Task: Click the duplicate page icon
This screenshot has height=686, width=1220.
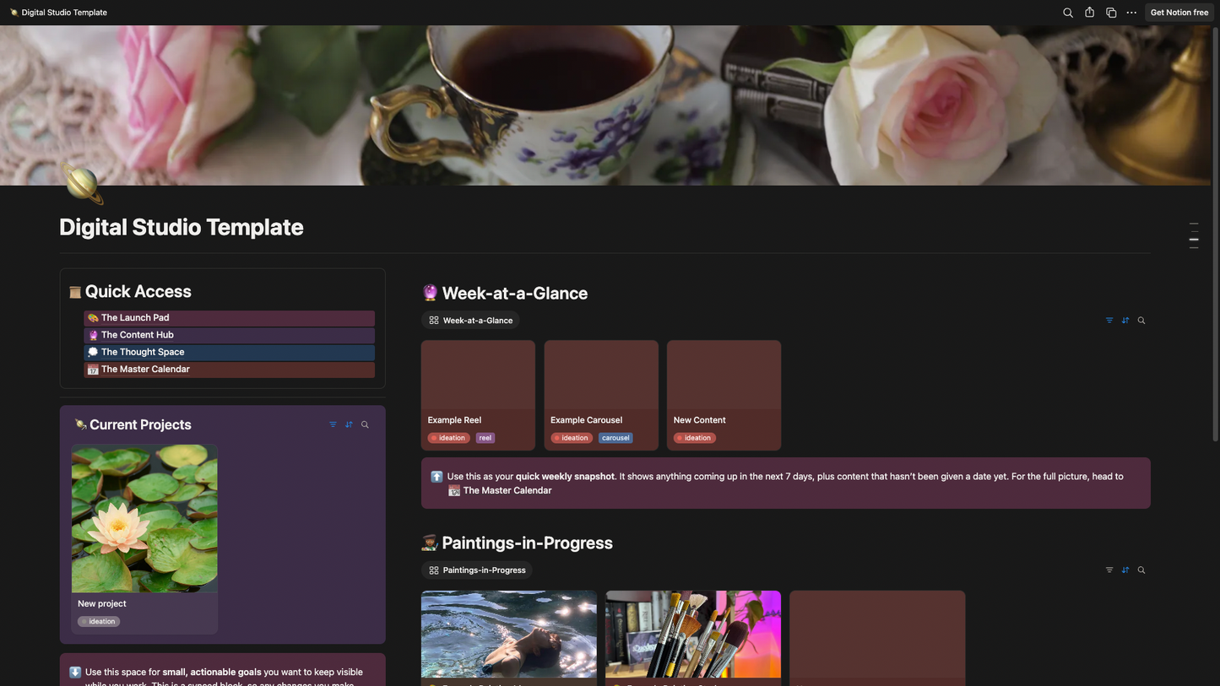Action: 1111,13
